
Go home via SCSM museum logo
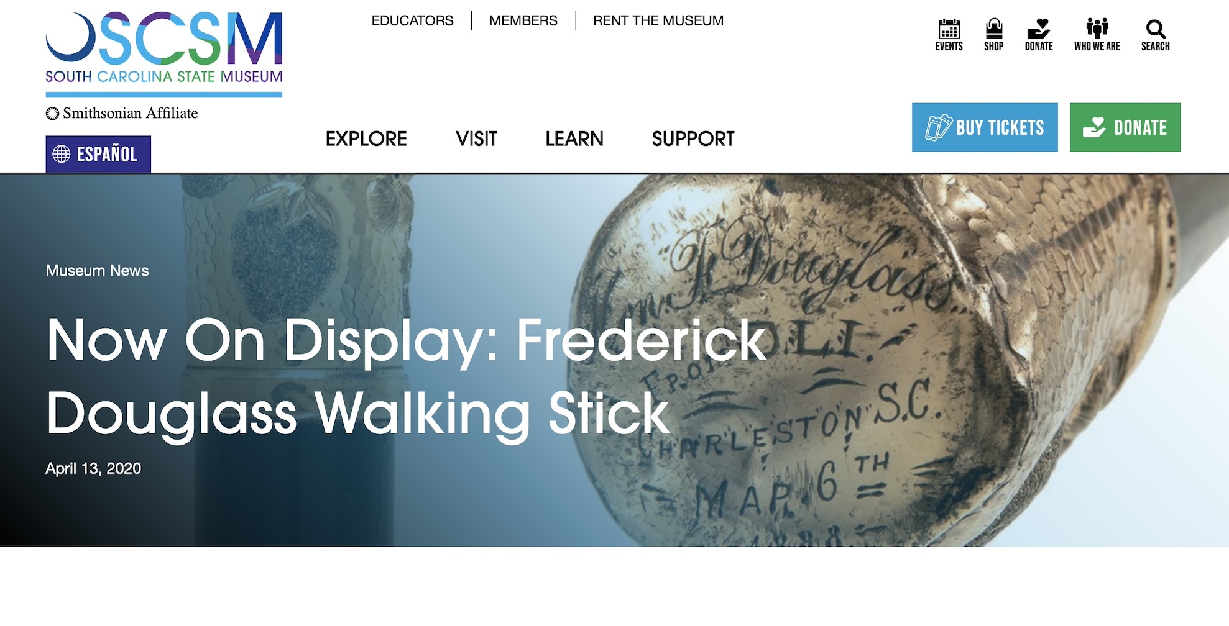(x=164, y=54)
